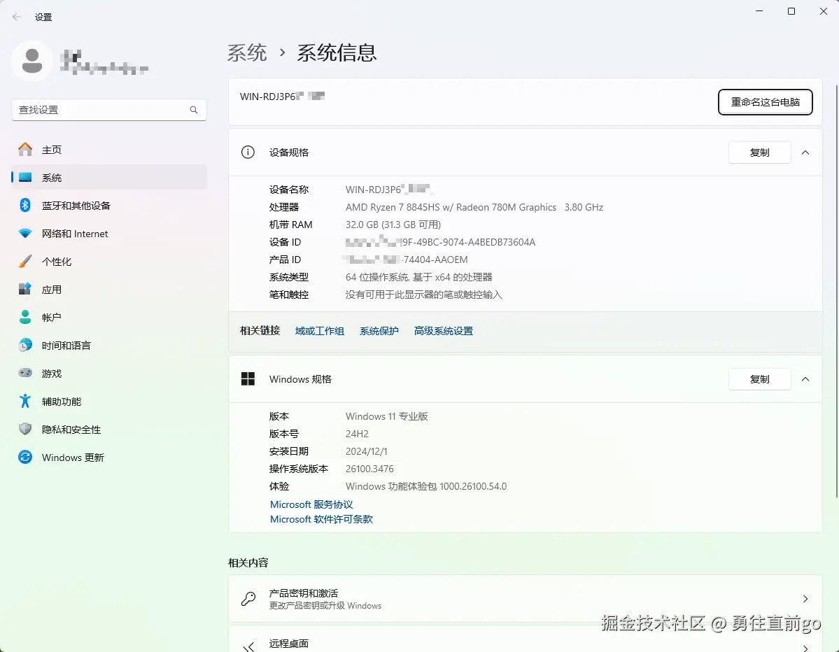The width and height of the screenshot is (839, 652).
Task: Open the 帐户 settings icon
Action: point(27,317)
